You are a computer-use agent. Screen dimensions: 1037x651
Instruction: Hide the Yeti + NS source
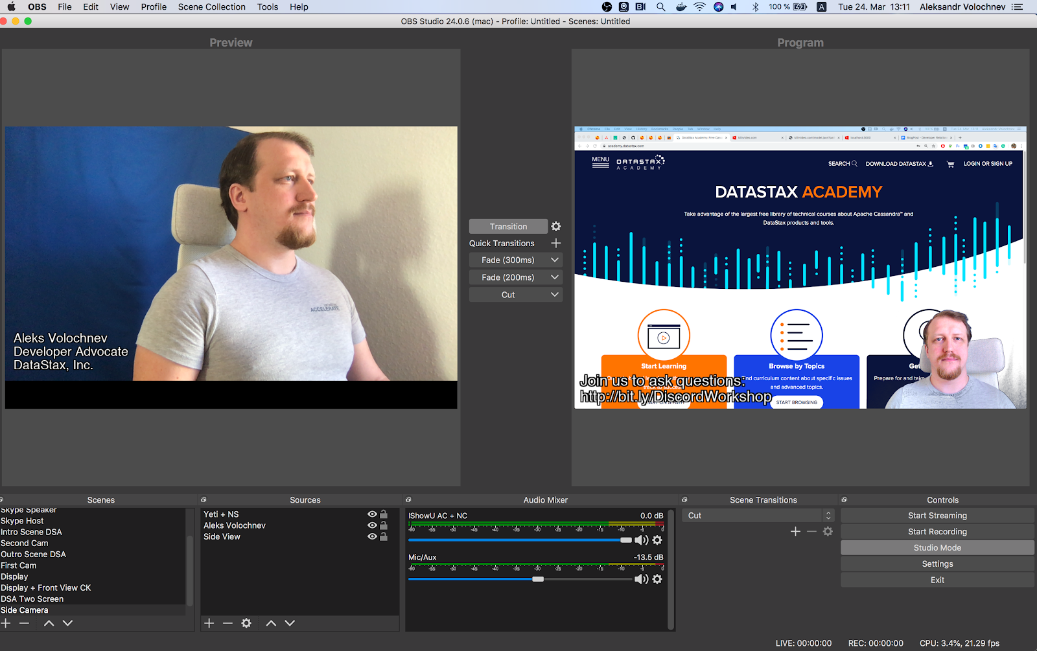click(372, 514)
